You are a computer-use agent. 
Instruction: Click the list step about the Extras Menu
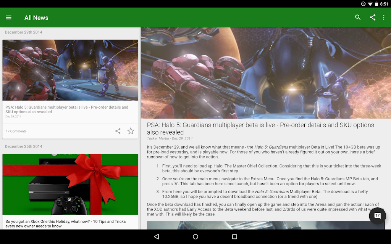[270, 181]
